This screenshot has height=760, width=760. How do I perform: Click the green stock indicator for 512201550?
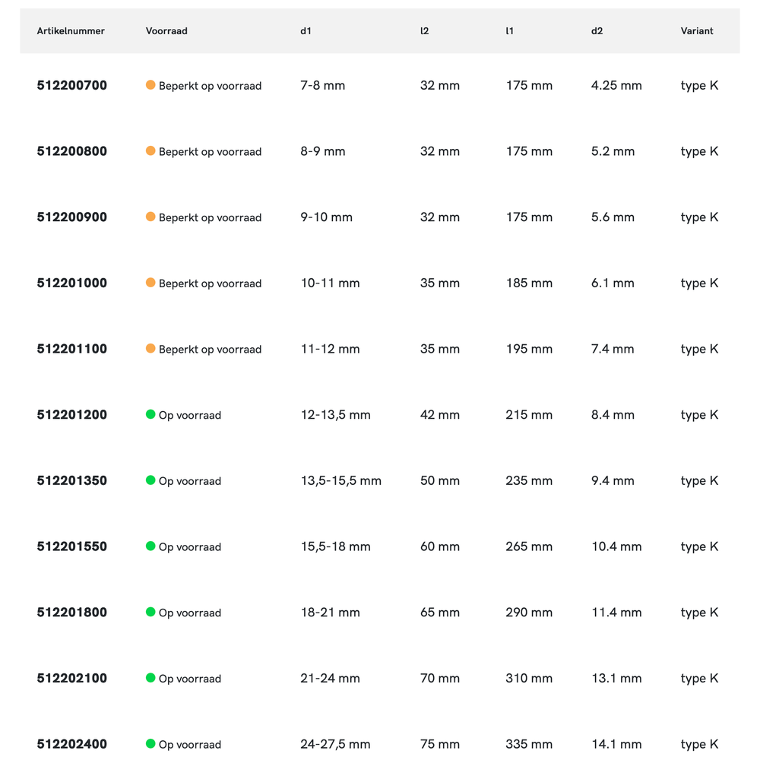150,546
